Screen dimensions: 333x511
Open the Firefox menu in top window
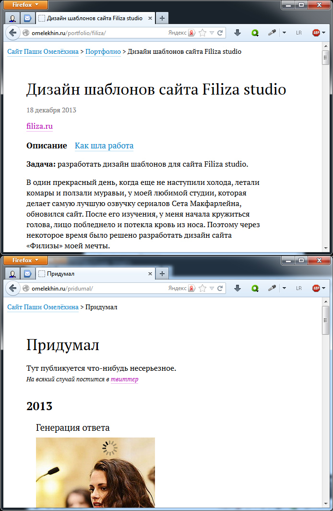coord(25,5)
